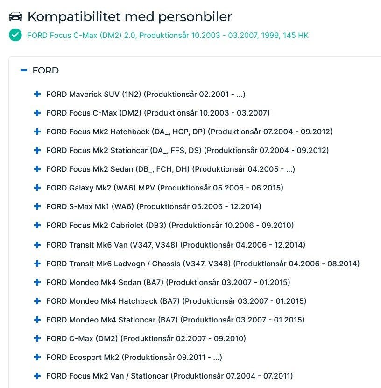
Task: Click the green checkmark compatibility icon
Action: pos(15,35)
